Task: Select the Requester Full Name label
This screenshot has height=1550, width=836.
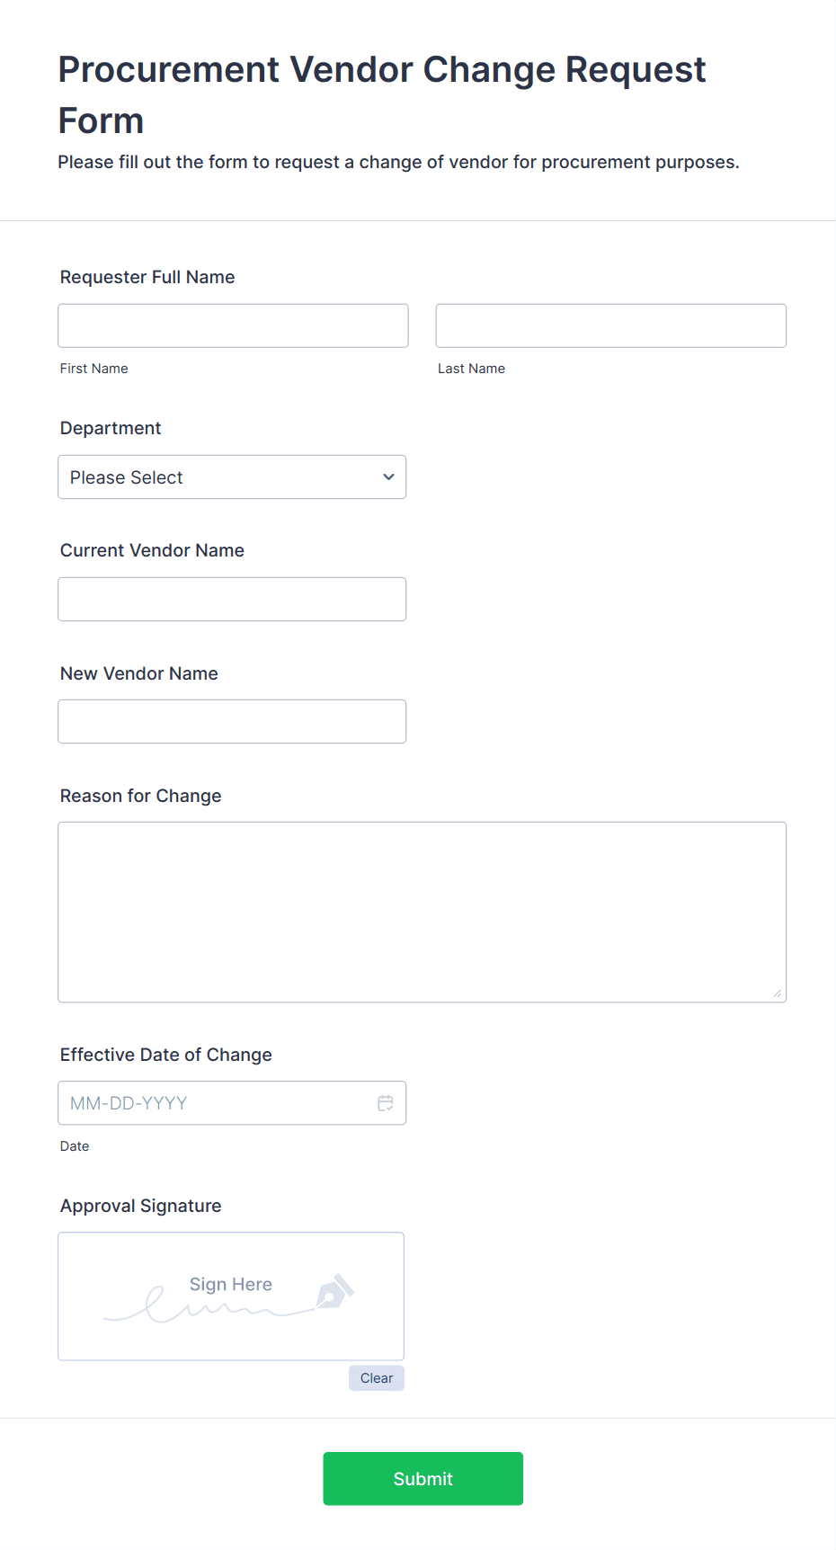Action: [147, 277]
